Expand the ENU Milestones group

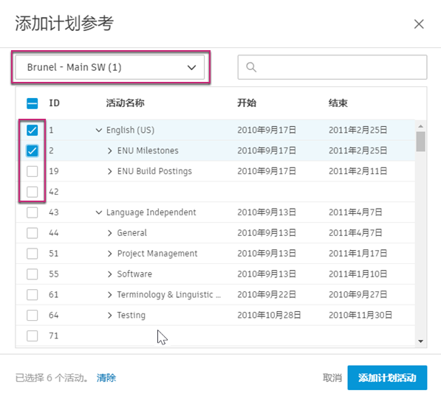[x=109, y=150]
